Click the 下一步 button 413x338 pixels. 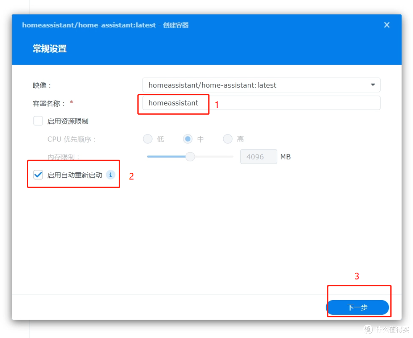coord(357,307)
